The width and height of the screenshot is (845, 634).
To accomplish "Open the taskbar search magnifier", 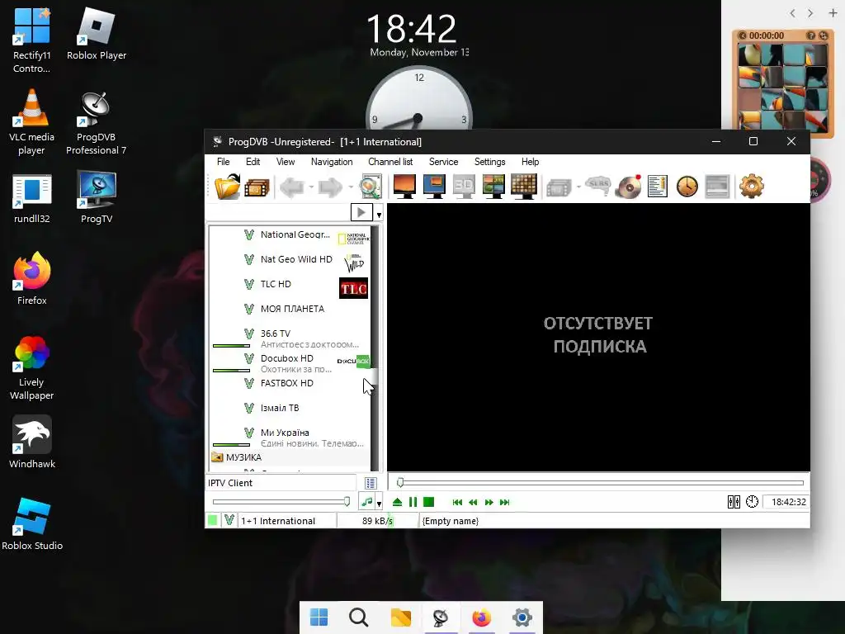I will point(359,617).
